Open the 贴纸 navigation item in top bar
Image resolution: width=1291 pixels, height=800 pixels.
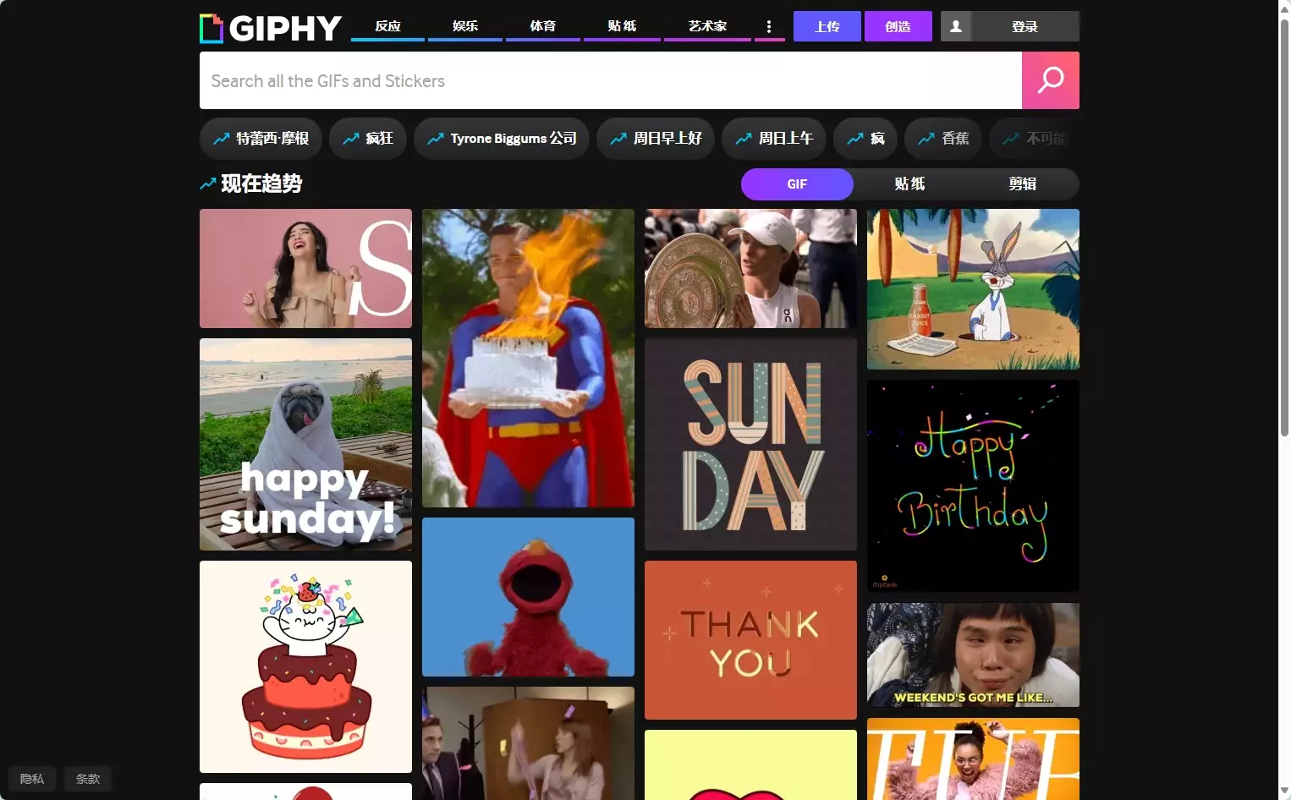622,26
